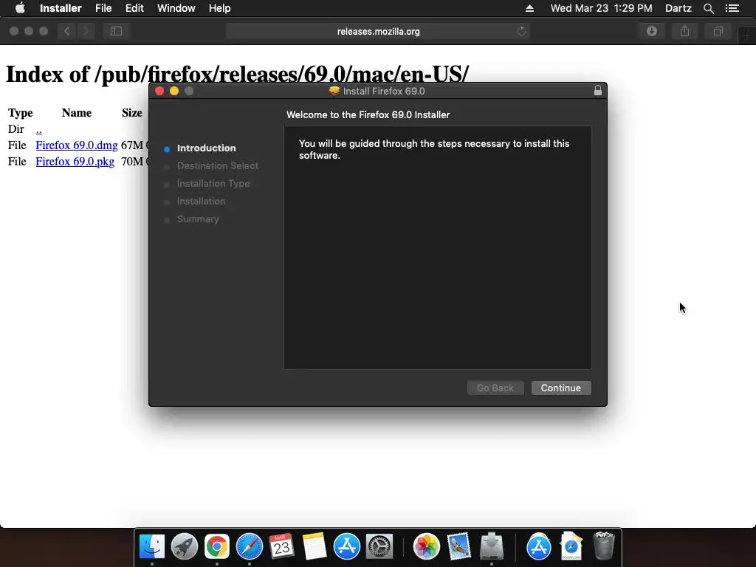This screenshot has width=756, height=567.
Task: Open Notification Center list icon
Action: click(732, 8)
